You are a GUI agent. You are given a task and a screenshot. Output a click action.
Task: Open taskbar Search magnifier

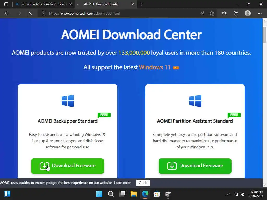(111, 194)
